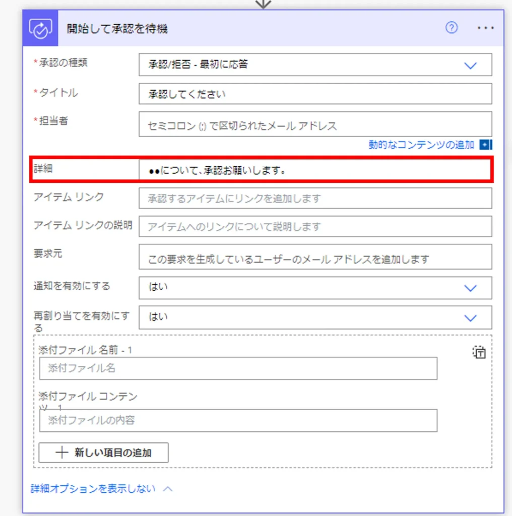
Task: Click the タイトル input field
Action: coord(315,94)
